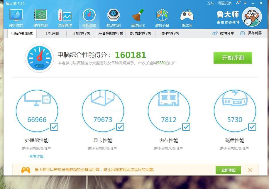
Task: Click the 内存性能 memory score circle
Action: [x=169, y=112]
